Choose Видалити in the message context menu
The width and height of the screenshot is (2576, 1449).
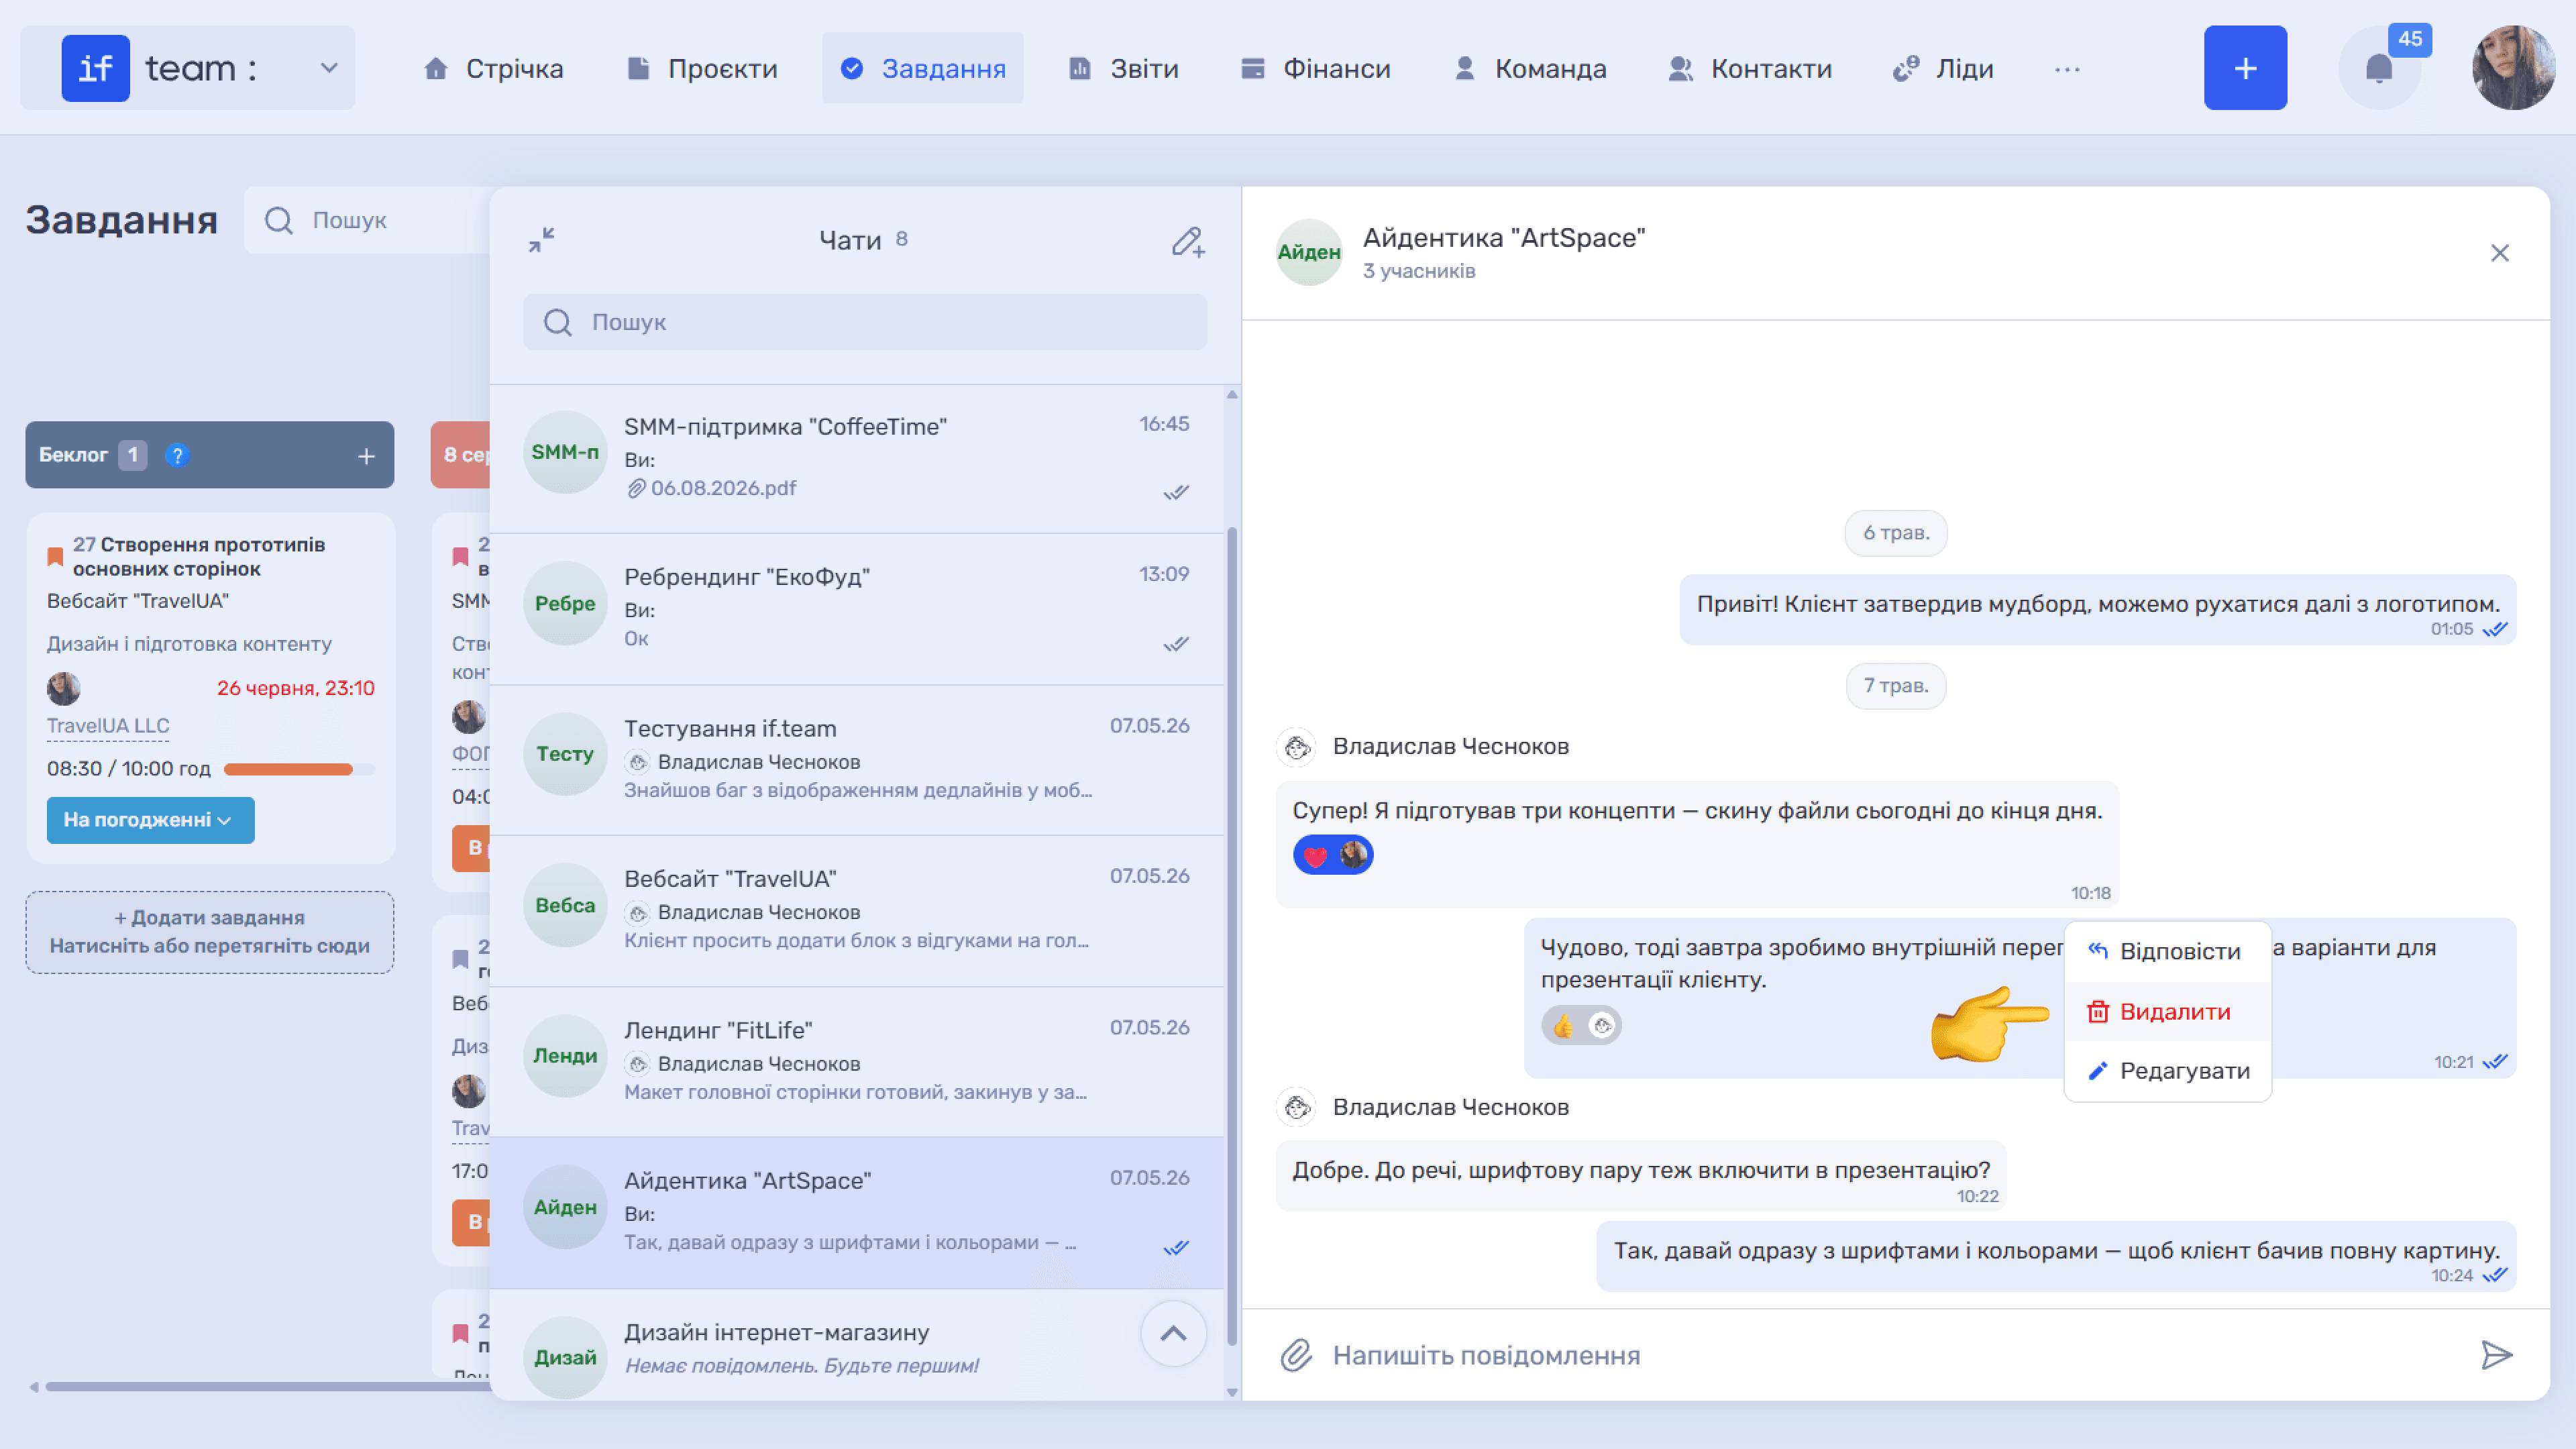[x=2167, y=1011]
